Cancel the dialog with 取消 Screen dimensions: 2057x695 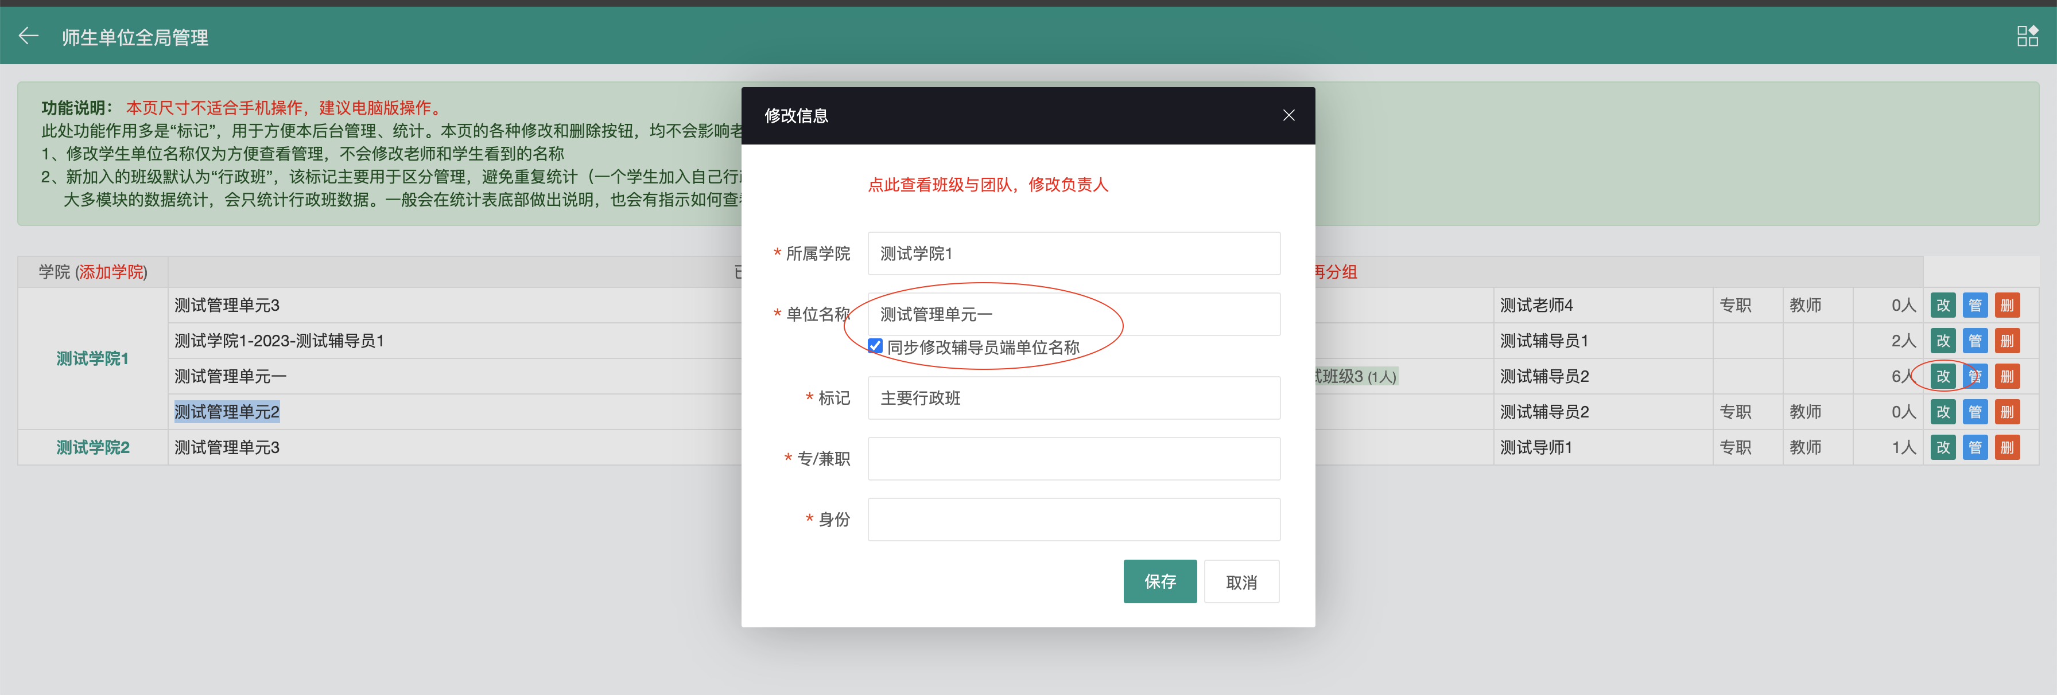[1241, 581]
